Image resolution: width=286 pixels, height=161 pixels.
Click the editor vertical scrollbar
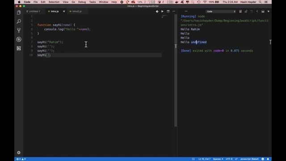[x=176, y=70]
